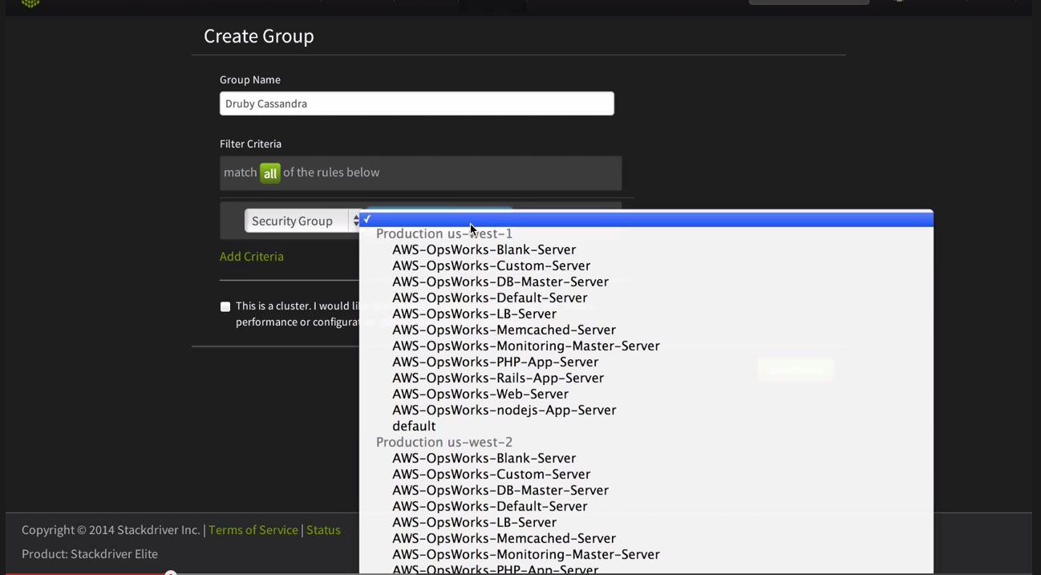Select 'AWS-OpsWorks-DB-Master-Server' under us-west-2
This screenshot has width=1041, height=575.
click(500, 490)
